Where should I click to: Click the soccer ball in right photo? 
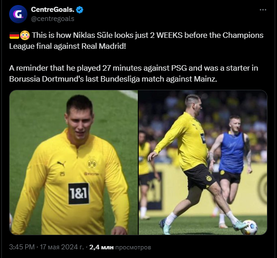249,227
